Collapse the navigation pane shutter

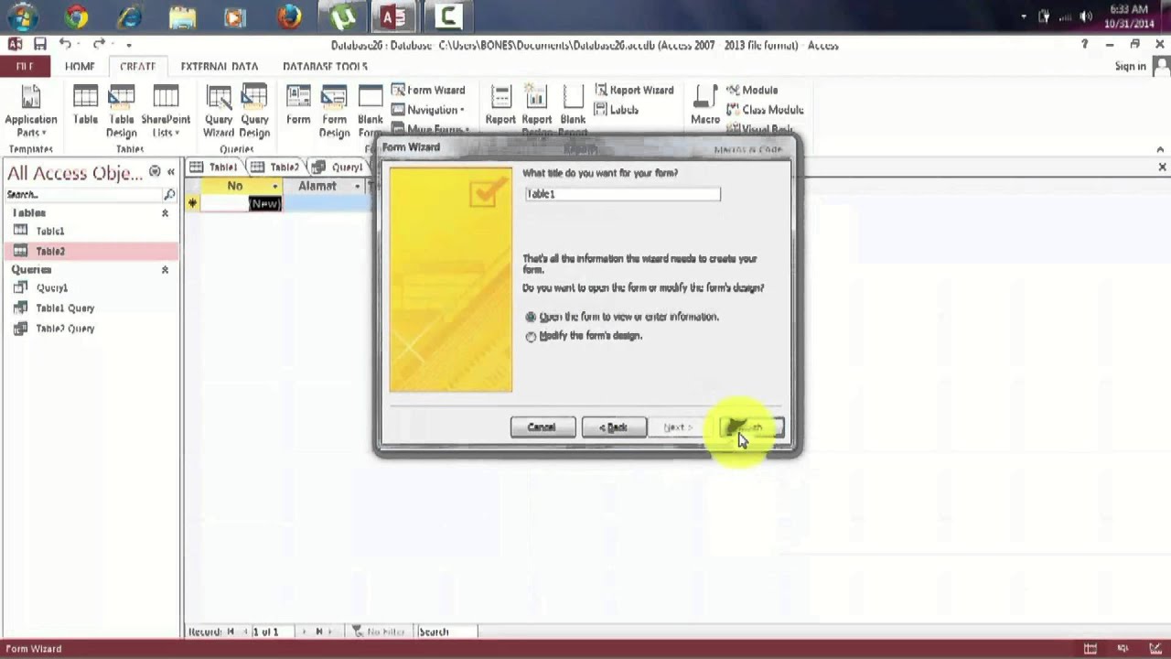(170, 172)
